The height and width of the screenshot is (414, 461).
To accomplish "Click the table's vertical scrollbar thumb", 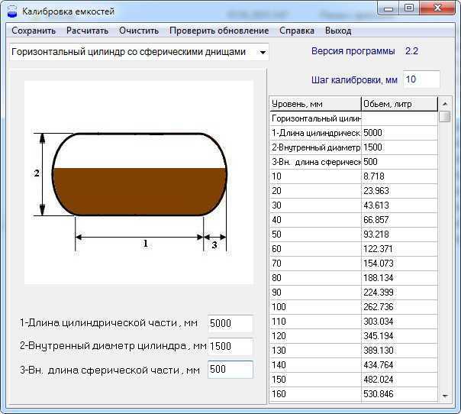I will [445, 117].
